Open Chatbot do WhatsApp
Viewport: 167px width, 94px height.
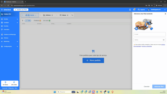[9, 34]
